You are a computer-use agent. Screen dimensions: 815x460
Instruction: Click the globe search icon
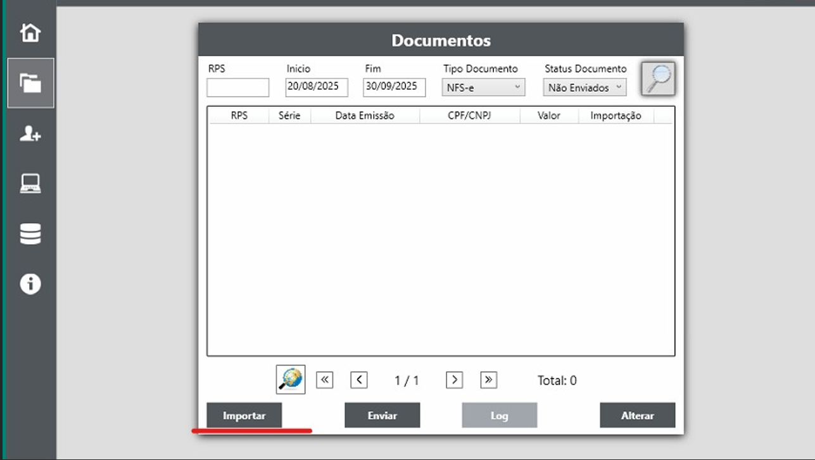pos(291,380)
